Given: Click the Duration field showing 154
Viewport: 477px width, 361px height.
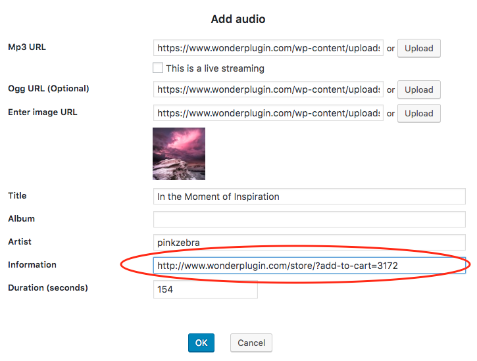Looking at the screenshot, I should pyautogui.click(x=205, y=289).
